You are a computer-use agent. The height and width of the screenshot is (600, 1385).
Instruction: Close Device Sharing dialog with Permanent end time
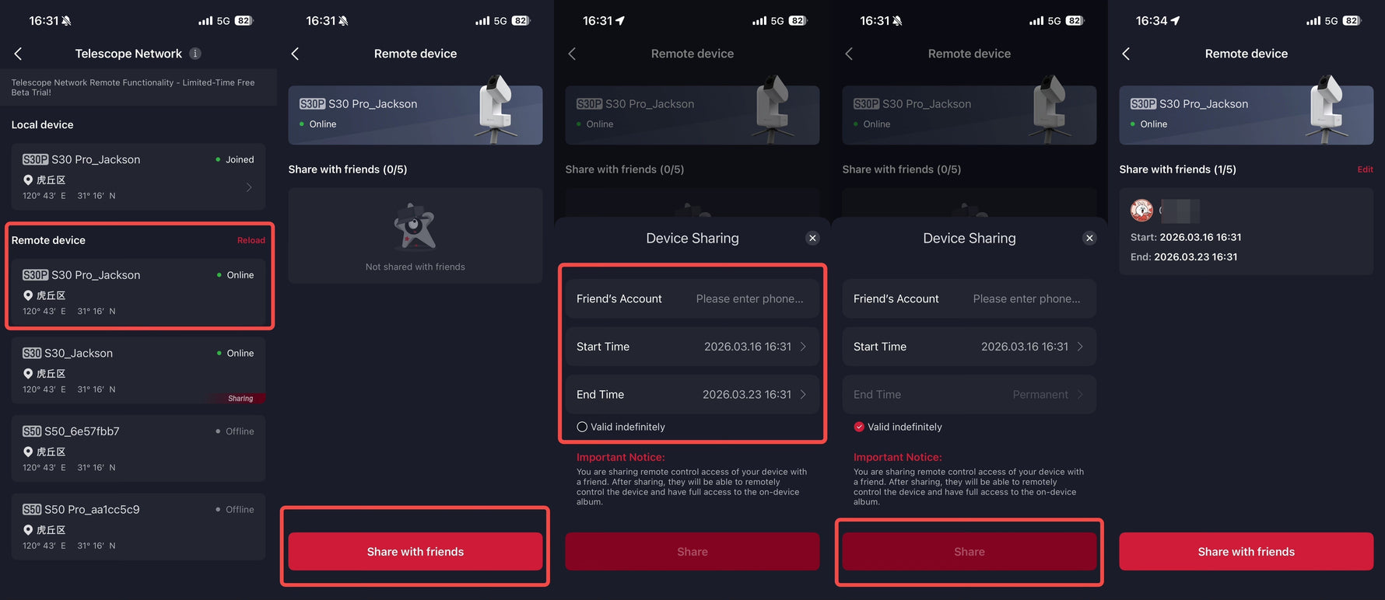1089,239
